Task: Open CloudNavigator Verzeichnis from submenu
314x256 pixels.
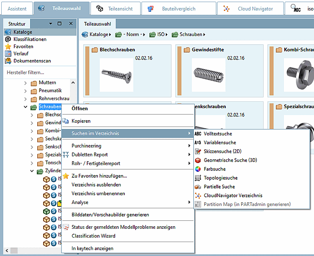Action: point(233,195)
